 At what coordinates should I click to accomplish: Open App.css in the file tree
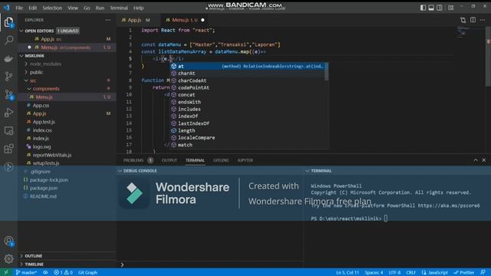(x=41, y=106)
